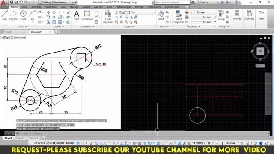Viewport: 274px width, 154px height.
Task: Select the Polyline tool
Action: click(x=13, y=15)
